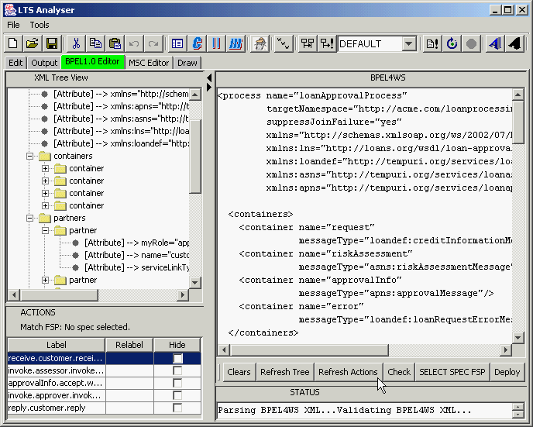Click the blue parallel bars compose icon

(x=217, y=43)
